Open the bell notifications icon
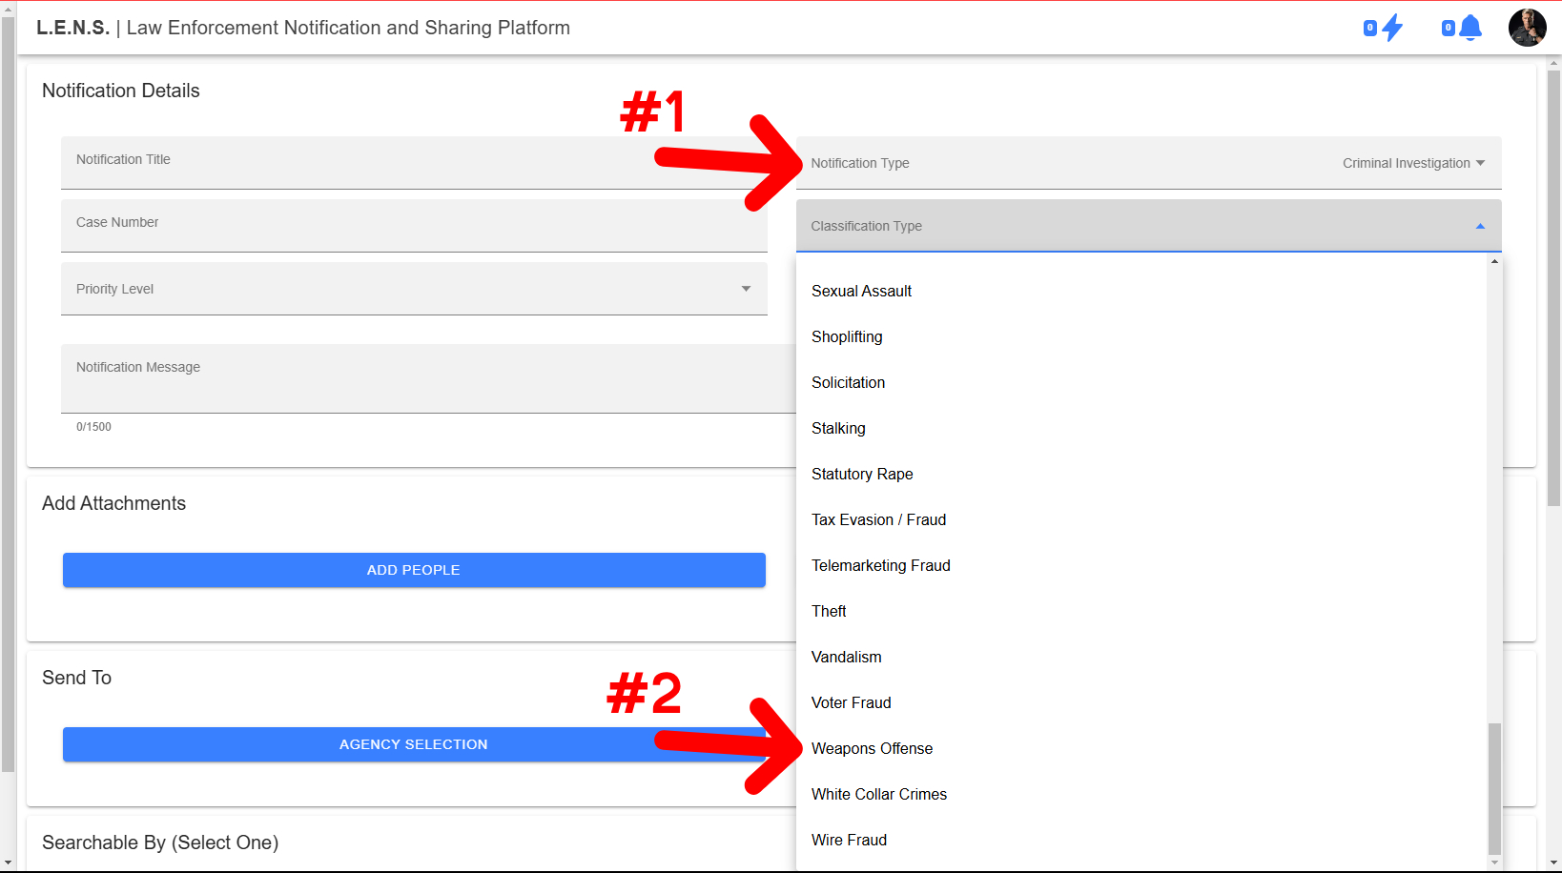 (x=1470, y=28)
